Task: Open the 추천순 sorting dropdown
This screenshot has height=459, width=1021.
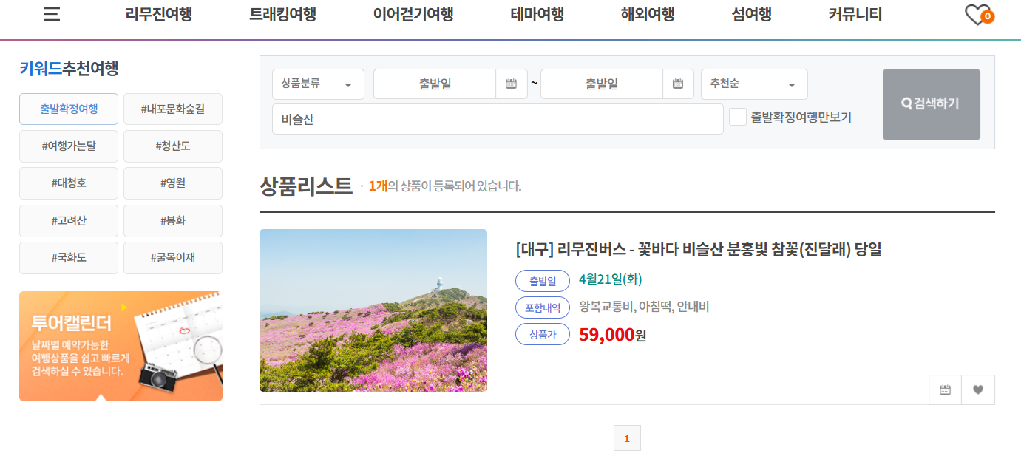Action: [x=753, y=84]
